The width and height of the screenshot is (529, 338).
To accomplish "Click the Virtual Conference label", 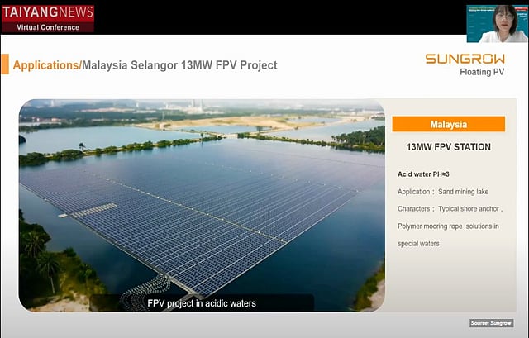I will pos(47,26).
